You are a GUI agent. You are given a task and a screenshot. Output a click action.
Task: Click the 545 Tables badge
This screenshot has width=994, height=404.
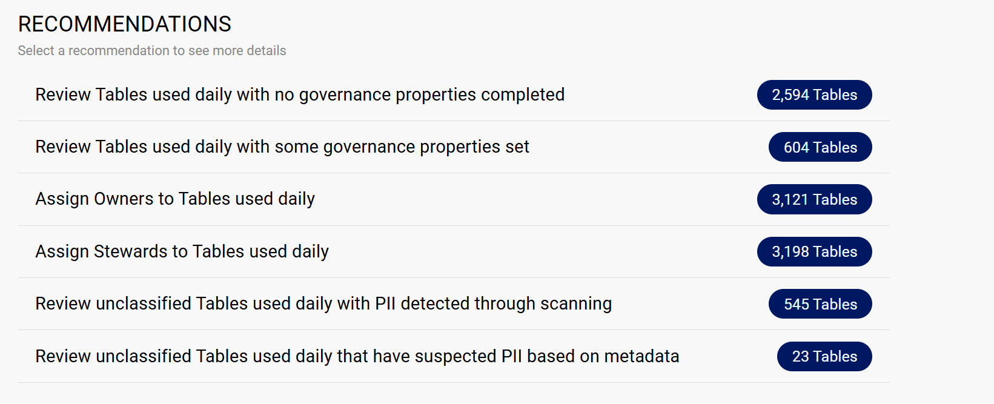pos(820,304)
